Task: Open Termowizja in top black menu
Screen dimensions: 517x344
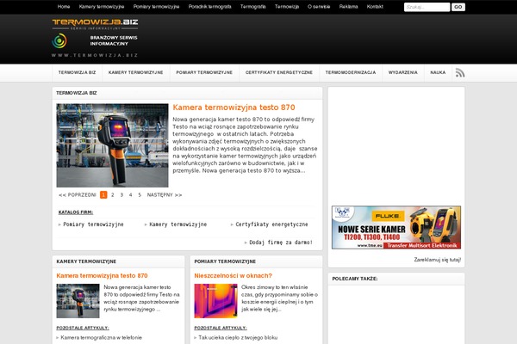Action: (x=287, y=7)
